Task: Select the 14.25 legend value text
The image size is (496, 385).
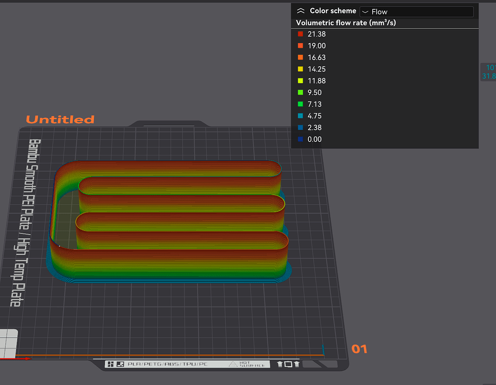Action: pyautogui.click(x=316, y=69)
